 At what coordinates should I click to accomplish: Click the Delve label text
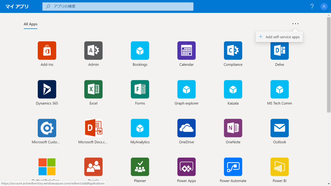[x=279, y=65]
